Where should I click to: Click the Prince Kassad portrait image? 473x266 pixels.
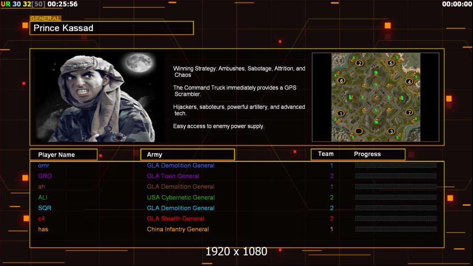click(100, 97)
